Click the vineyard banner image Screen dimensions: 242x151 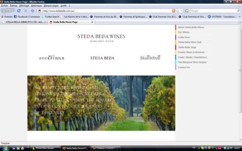click(101, 103)
